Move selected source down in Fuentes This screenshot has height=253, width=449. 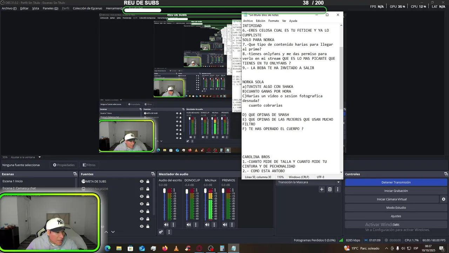click(x=113, y=232)
